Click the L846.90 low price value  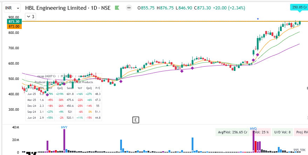coord(184,8)
